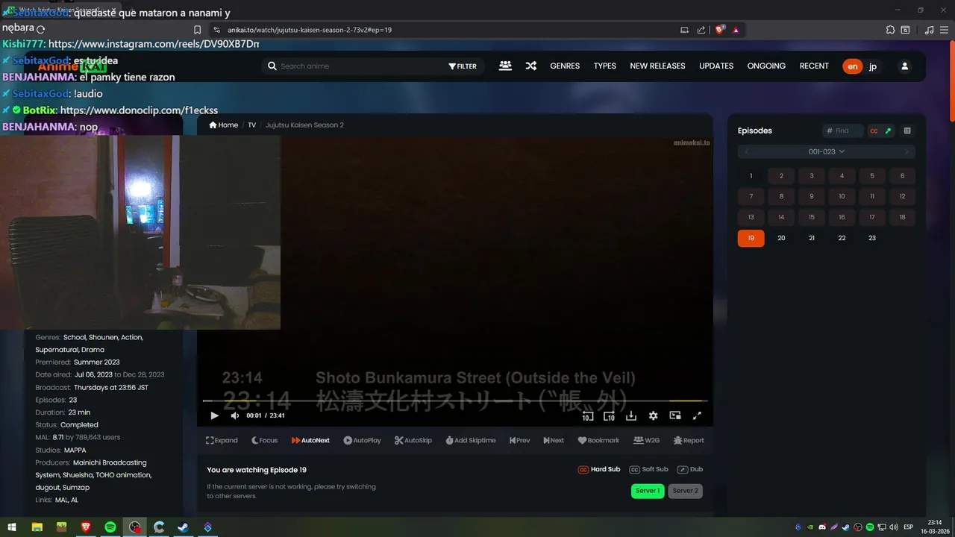Enable picture-in-picture mode
This screenshot has width=955, height=537.
pos(675,415)
